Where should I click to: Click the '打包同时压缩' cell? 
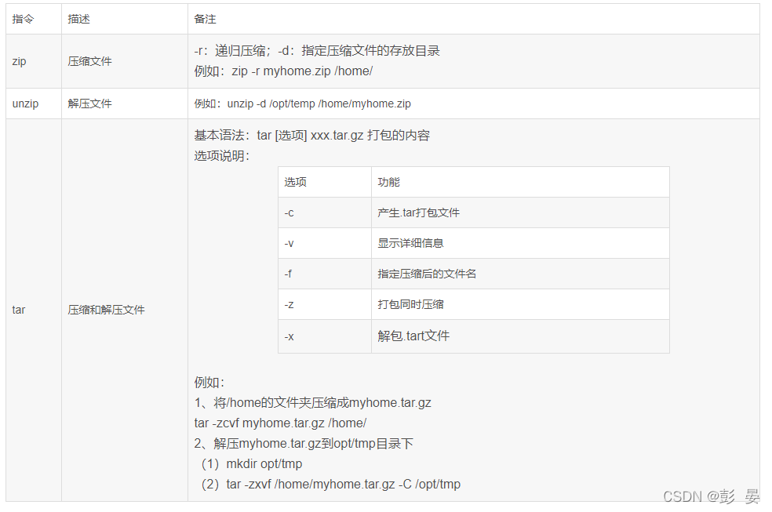(x=520, y=304)
